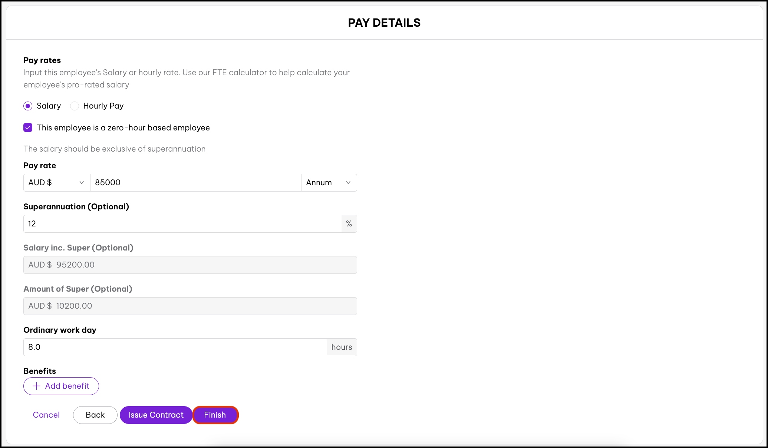Click the Amount of Super field
768x448 pixels.
190,306
